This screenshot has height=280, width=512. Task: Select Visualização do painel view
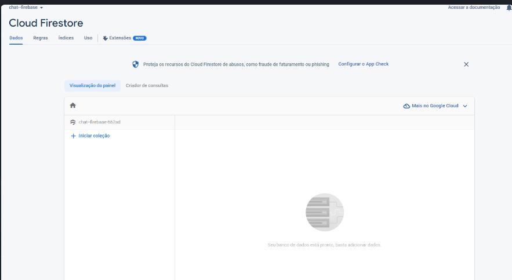[x=92, y=85]
